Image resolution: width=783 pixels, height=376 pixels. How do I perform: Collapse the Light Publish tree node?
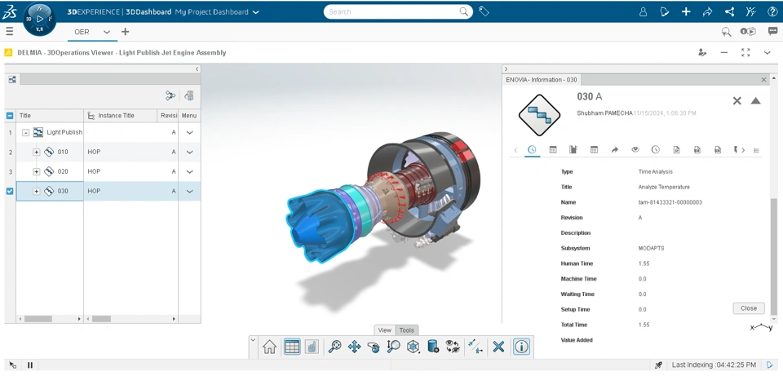pos(25,132)
